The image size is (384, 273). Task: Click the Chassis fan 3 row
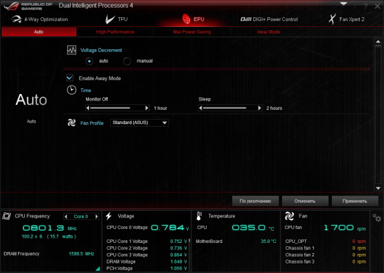[x=326, y=261]
